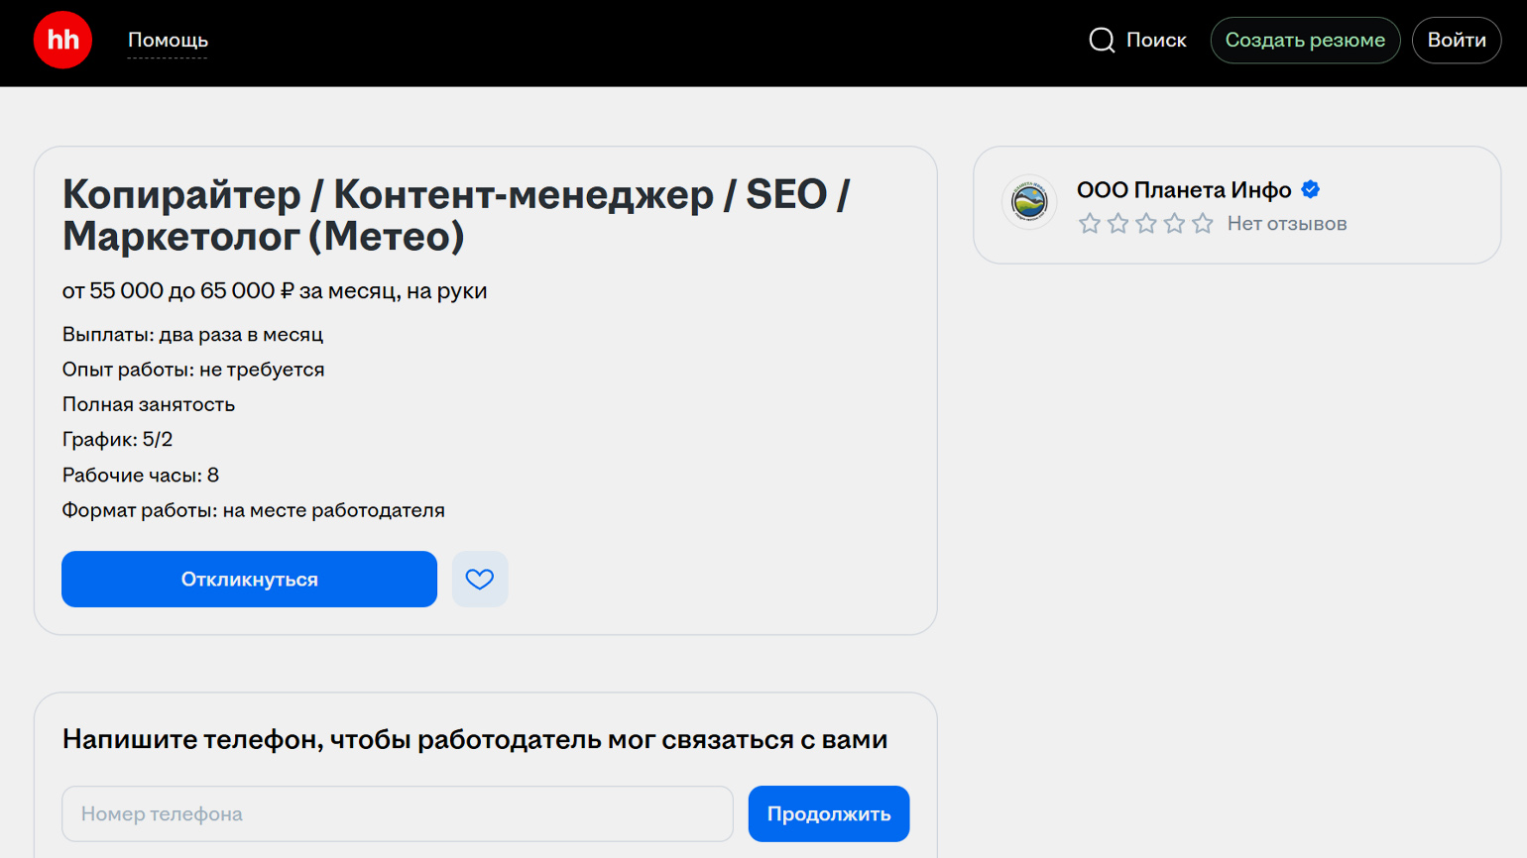The width and height of the screenshot is (1527, 858).
Task: Click the Поиск text label
Action: (1156, 41)
